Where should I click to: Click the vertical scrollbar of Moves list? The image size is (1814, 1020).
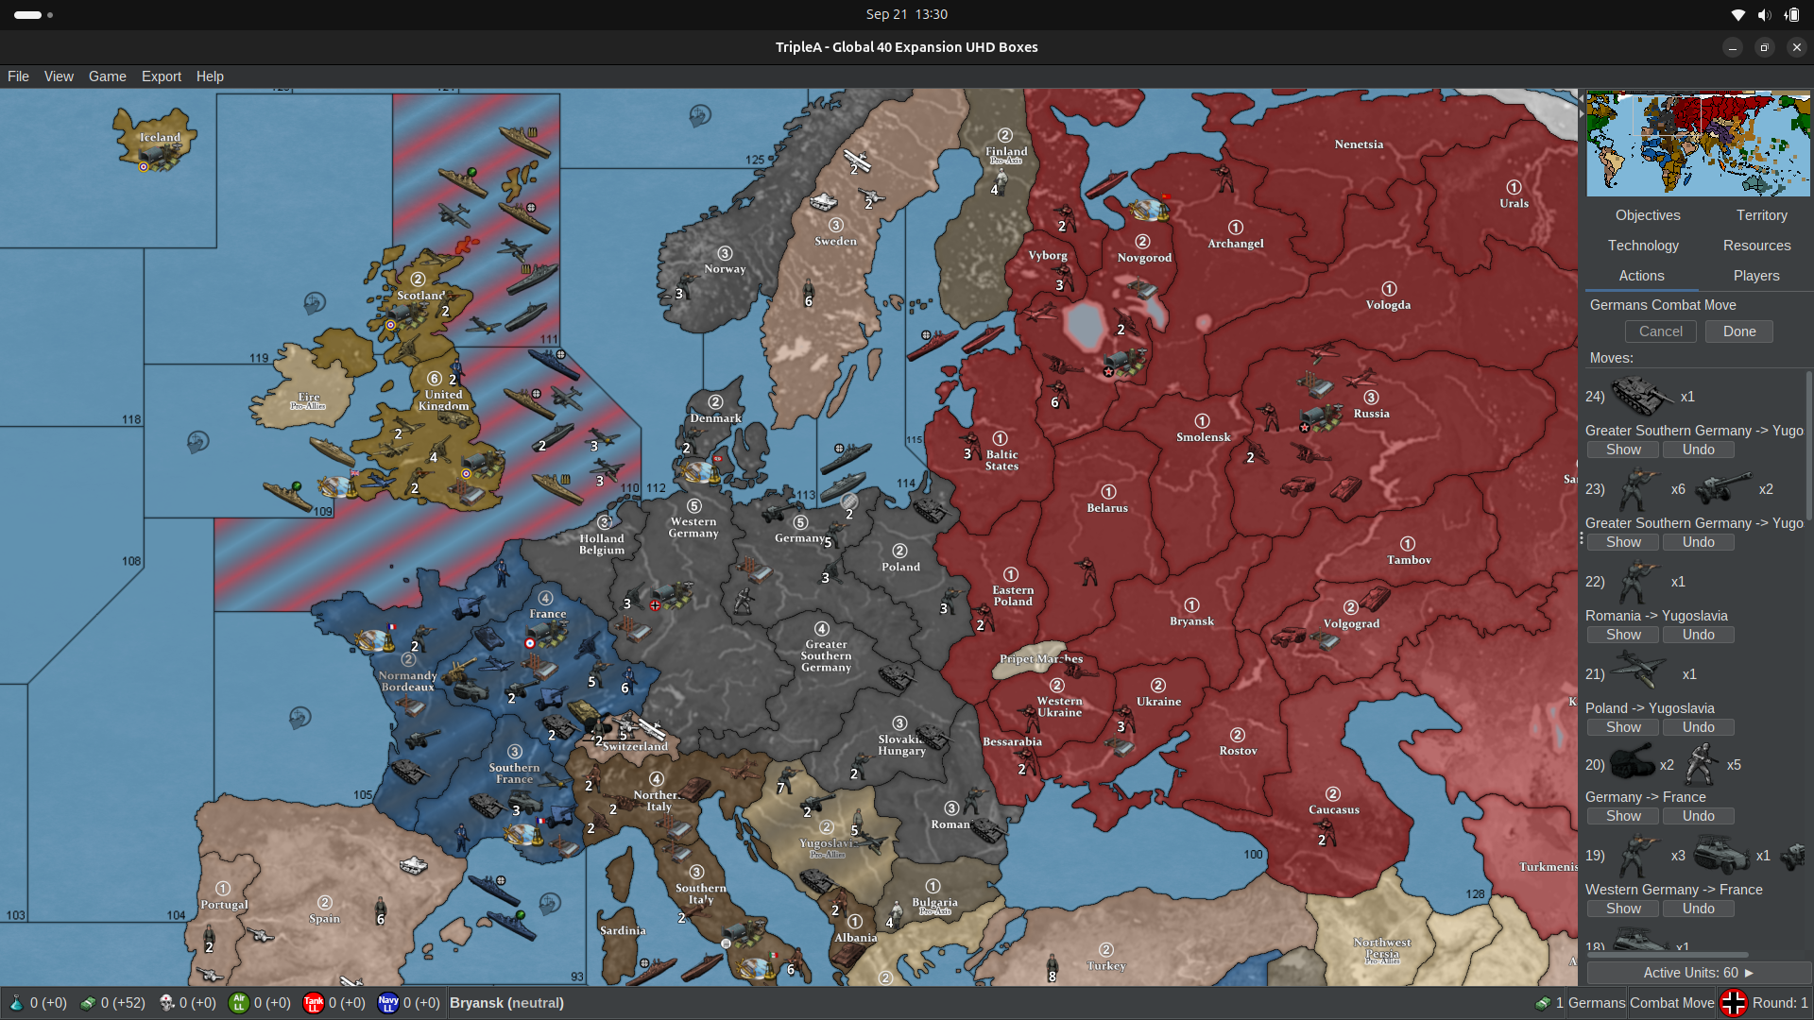click(1809, 444)
